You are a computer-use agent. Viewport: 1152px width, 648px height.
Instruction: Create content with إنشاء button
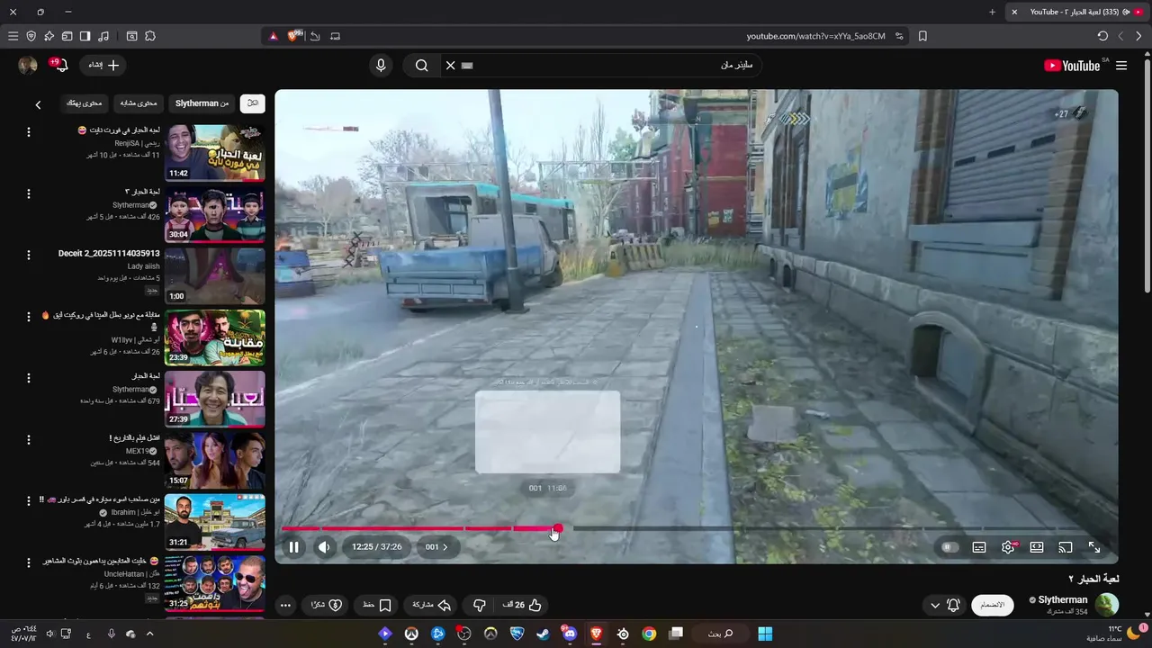tap(103, 66)
